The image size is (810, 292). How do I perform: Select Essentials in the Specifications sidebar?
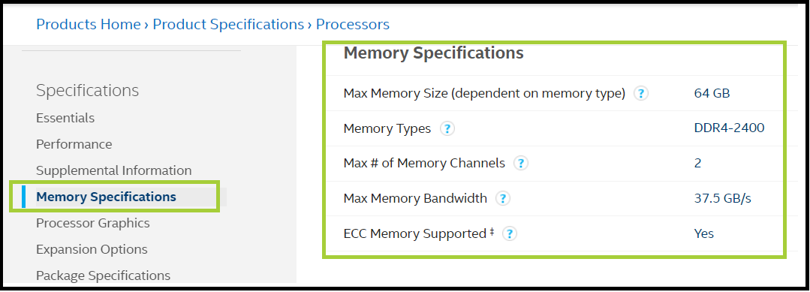tap(65, 118)
